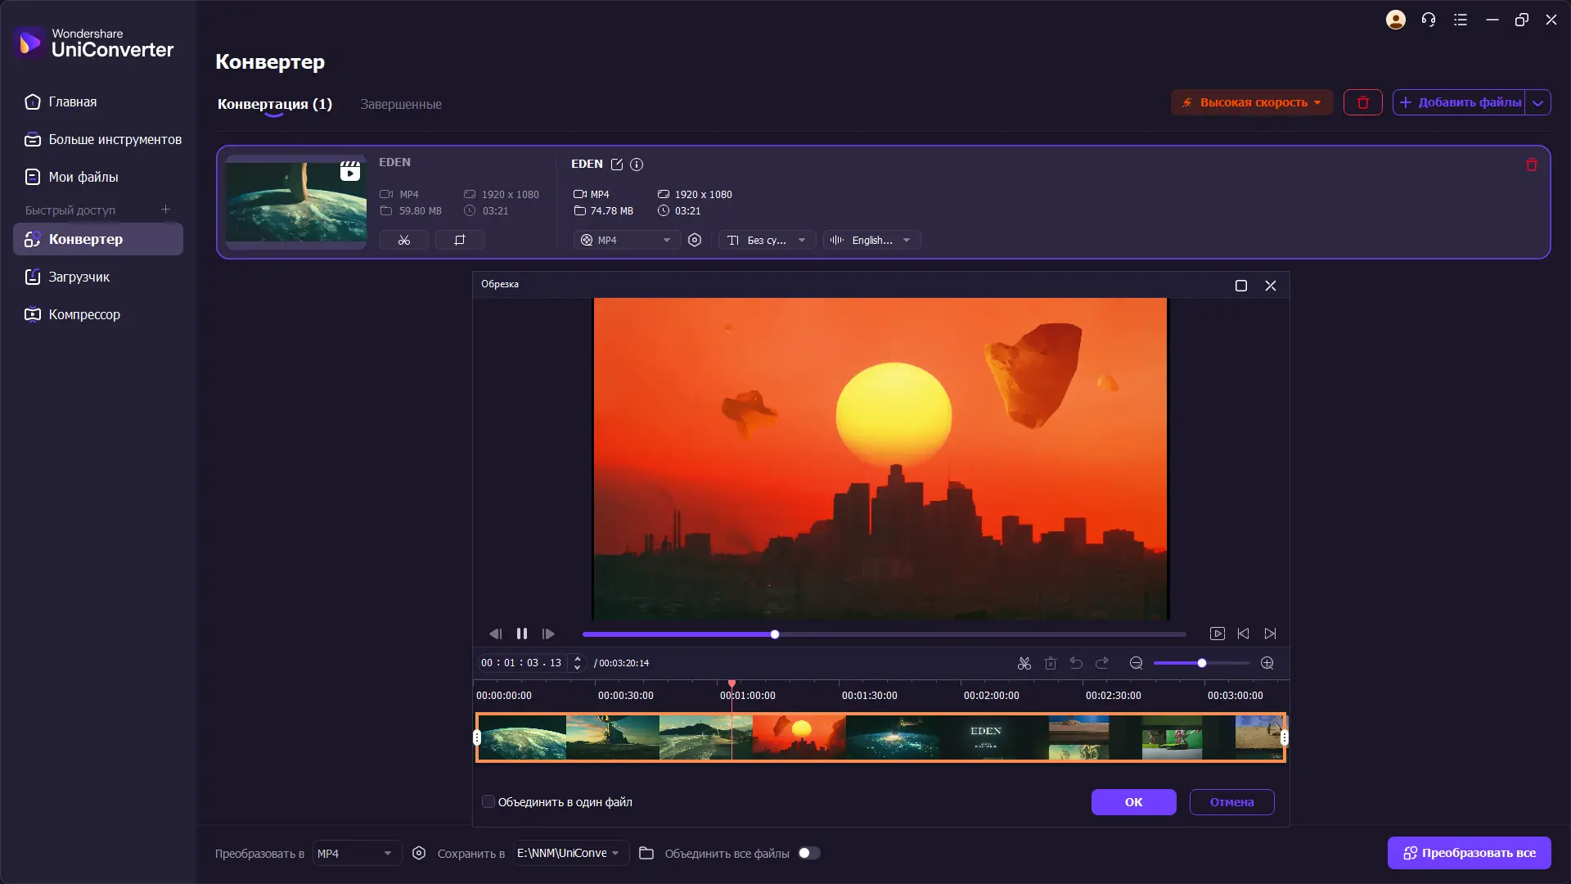Image resolution: width=1571 pixels, height=884 pixels.
Task: Open the support headset icon
Action: (x=1429, y=20)
